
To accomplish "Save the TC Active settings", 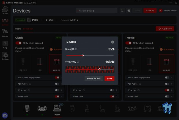I will point(109,79).
